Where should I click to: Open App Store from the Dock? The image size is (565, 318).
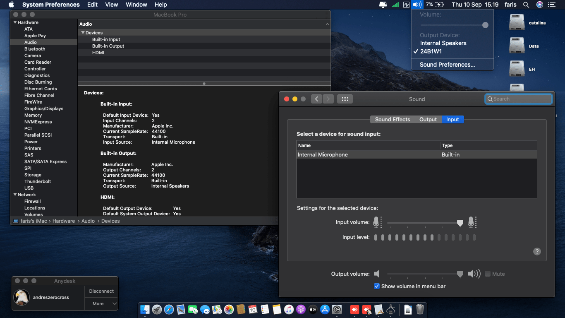325,309
